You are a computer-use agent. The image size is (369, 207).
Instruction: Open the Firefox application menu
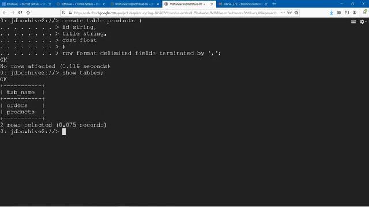pyautogui.click(x=364, y=13)
